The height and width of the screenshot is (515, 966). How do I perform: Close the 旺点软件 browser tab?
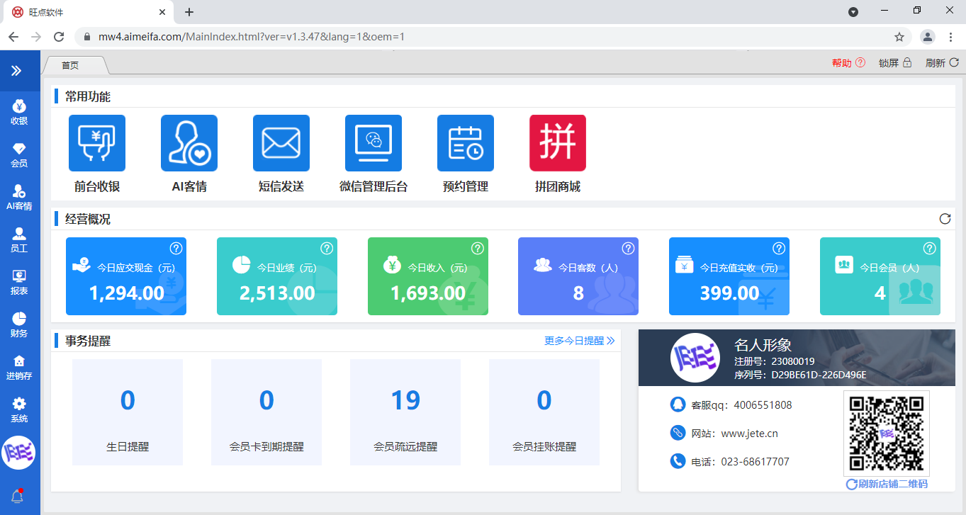(162, 12)
